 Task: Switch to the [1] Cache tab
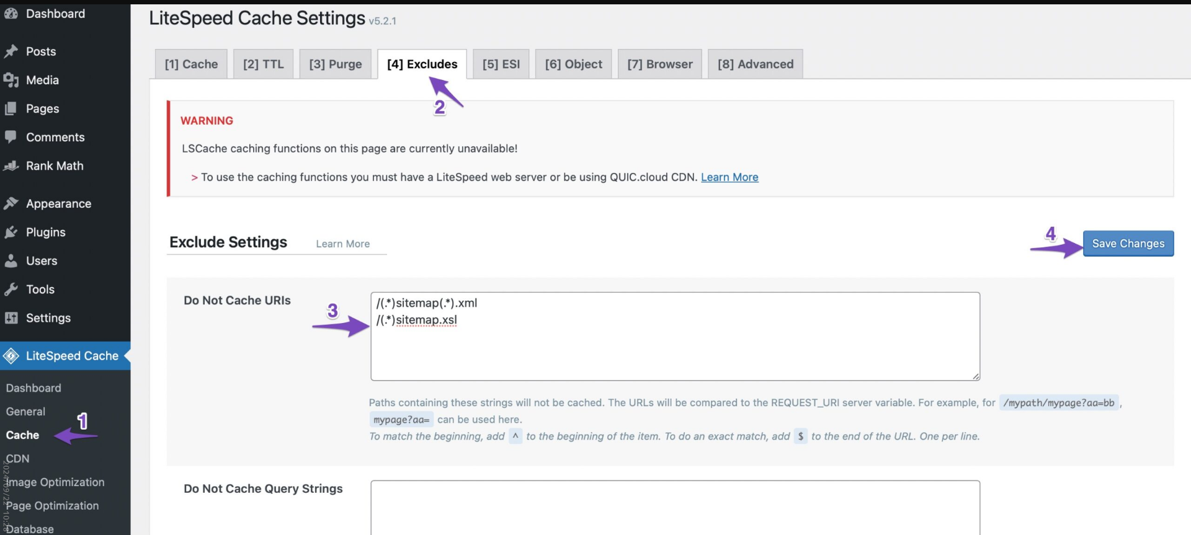coord(191,64)
